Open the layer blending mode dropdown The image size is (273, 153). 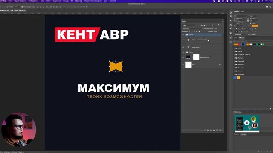(x=192, y=28)
